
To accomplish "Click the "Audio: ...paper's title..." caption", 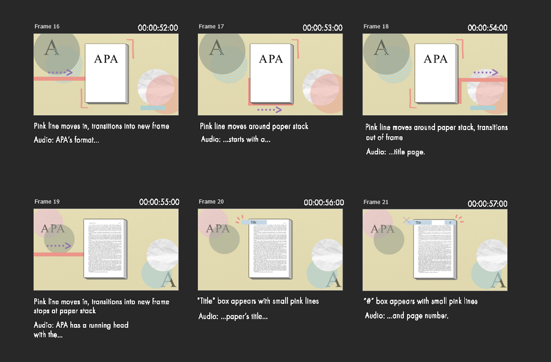I will (233, 317).
